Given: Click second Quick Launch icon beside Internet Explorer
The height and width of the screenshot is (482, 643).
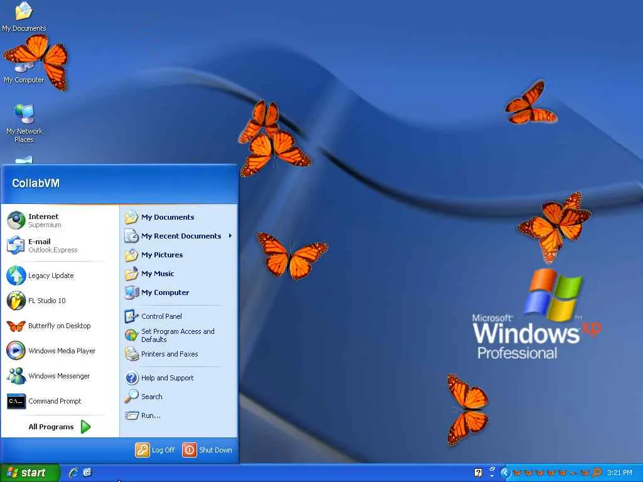Looking at the screenshot, I should [87, 473].
